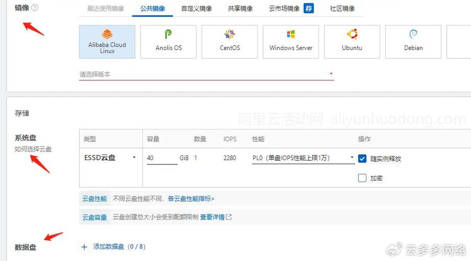Screen dimensions: 471x261
Task: Select the Windows Server image
Action: pos(291,42)
